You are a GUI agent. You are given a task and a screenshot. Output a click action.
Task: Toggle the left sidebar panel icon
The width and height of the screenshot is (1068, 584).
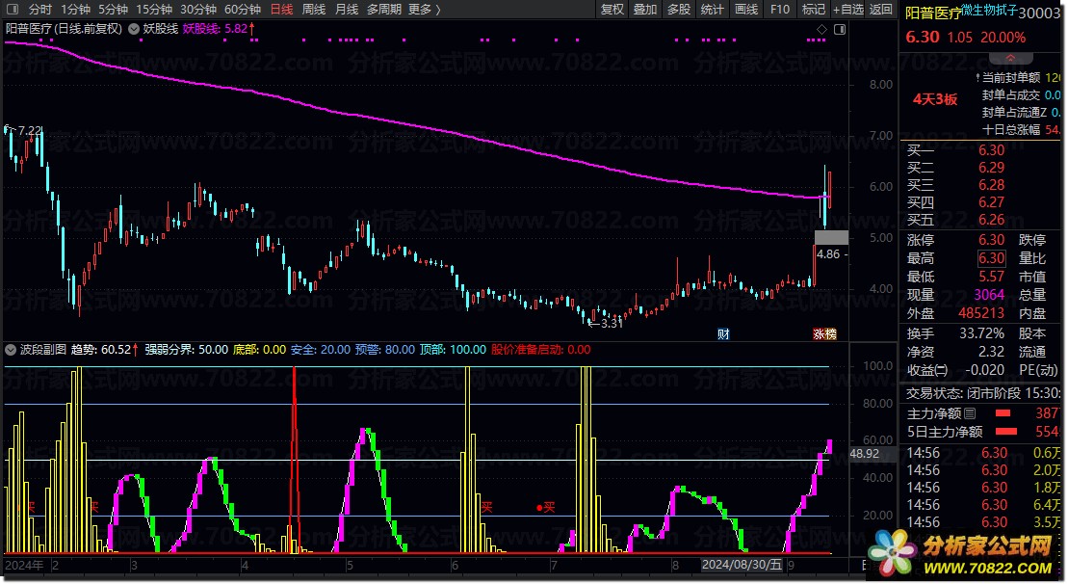(14, 10)
